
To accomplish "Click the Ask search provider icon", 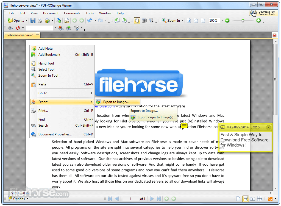I will pos(18,28).
